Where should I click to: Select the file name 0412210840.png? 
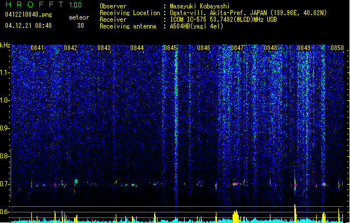28,15
